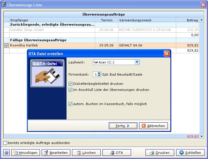
Task: Increase the Firmenbank number with up arrow
Action: 100,73
